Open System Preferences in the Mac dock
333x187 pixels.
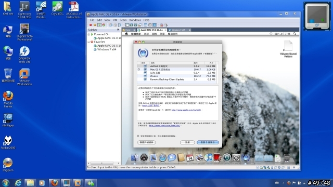[236, 158]
